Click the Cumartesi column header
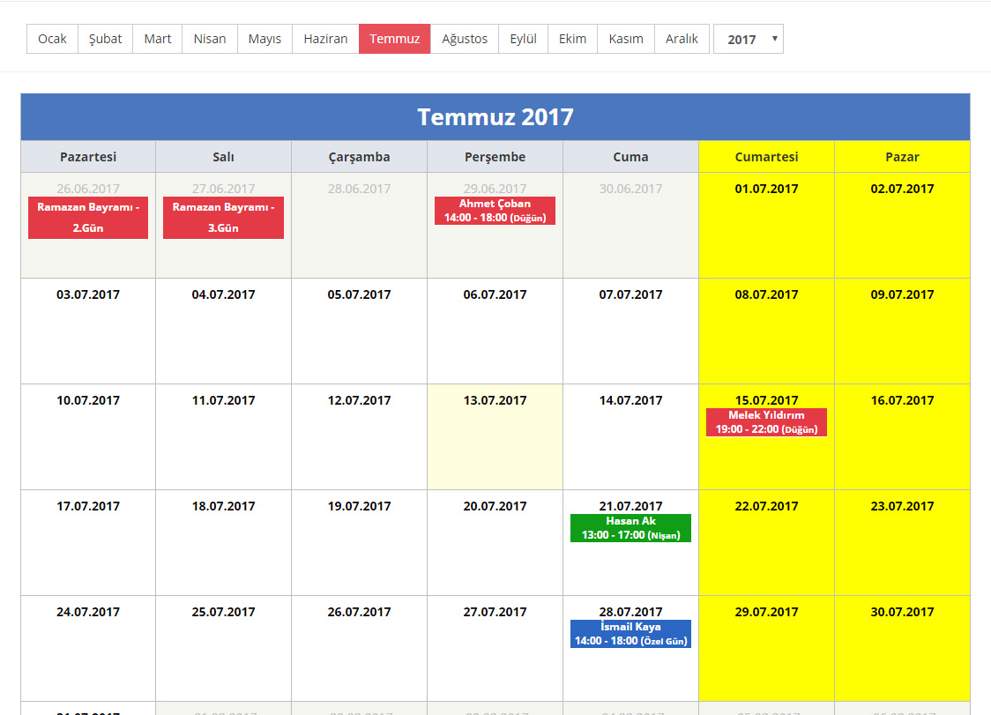Image resolution: width=991 pixels, height=715 pixels. 767,157
